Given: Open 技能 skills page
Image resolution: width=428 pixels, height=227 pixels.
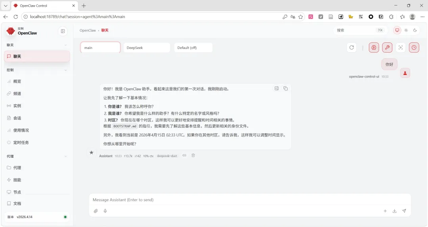Looking at the screenshot, I should (37, 180).
